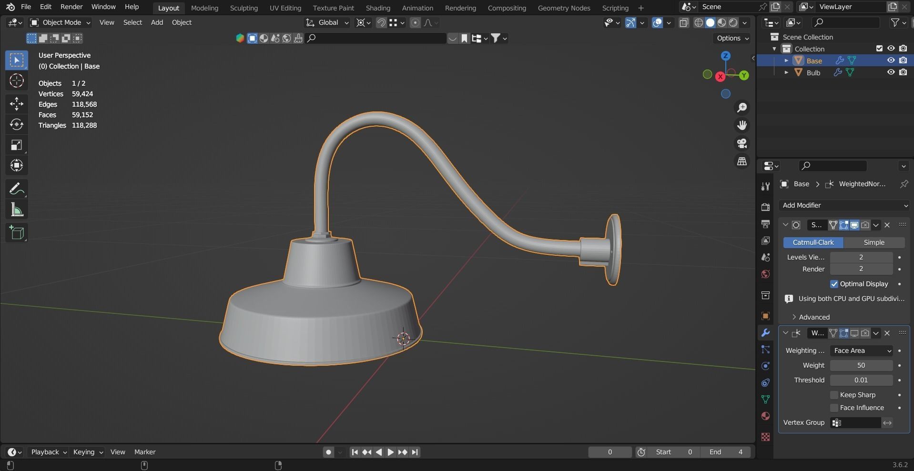Open the Render properties tab
Image resolution: width=914 pixels, height=471 pixels.
click(x=765, y=207)
